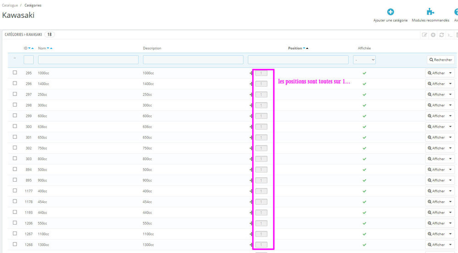458x253 pixels.
Task: Click Afficher for the 250cc row
Action: click(436, 95)
